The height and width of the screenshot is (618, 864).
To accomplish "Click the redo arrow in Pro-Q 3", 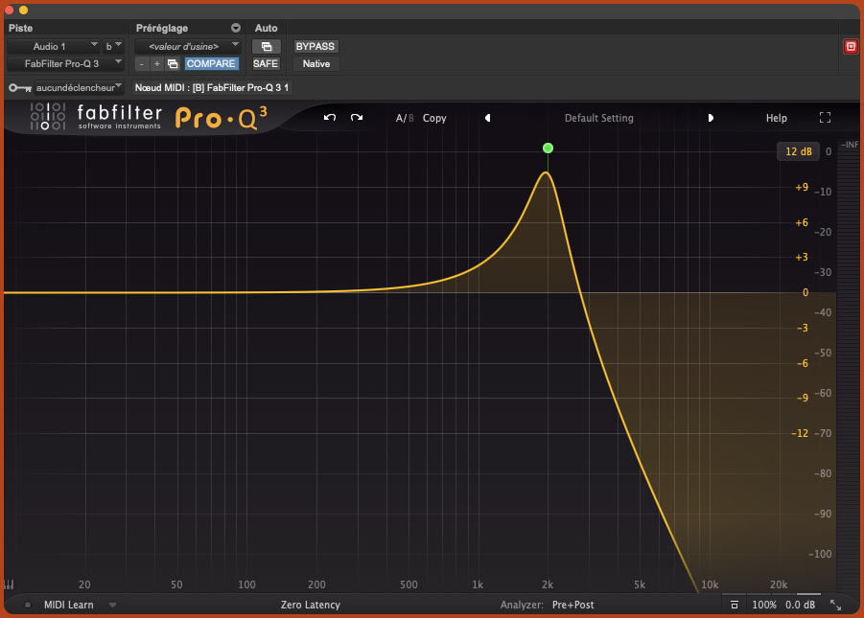I will click(x=357, y=118).
